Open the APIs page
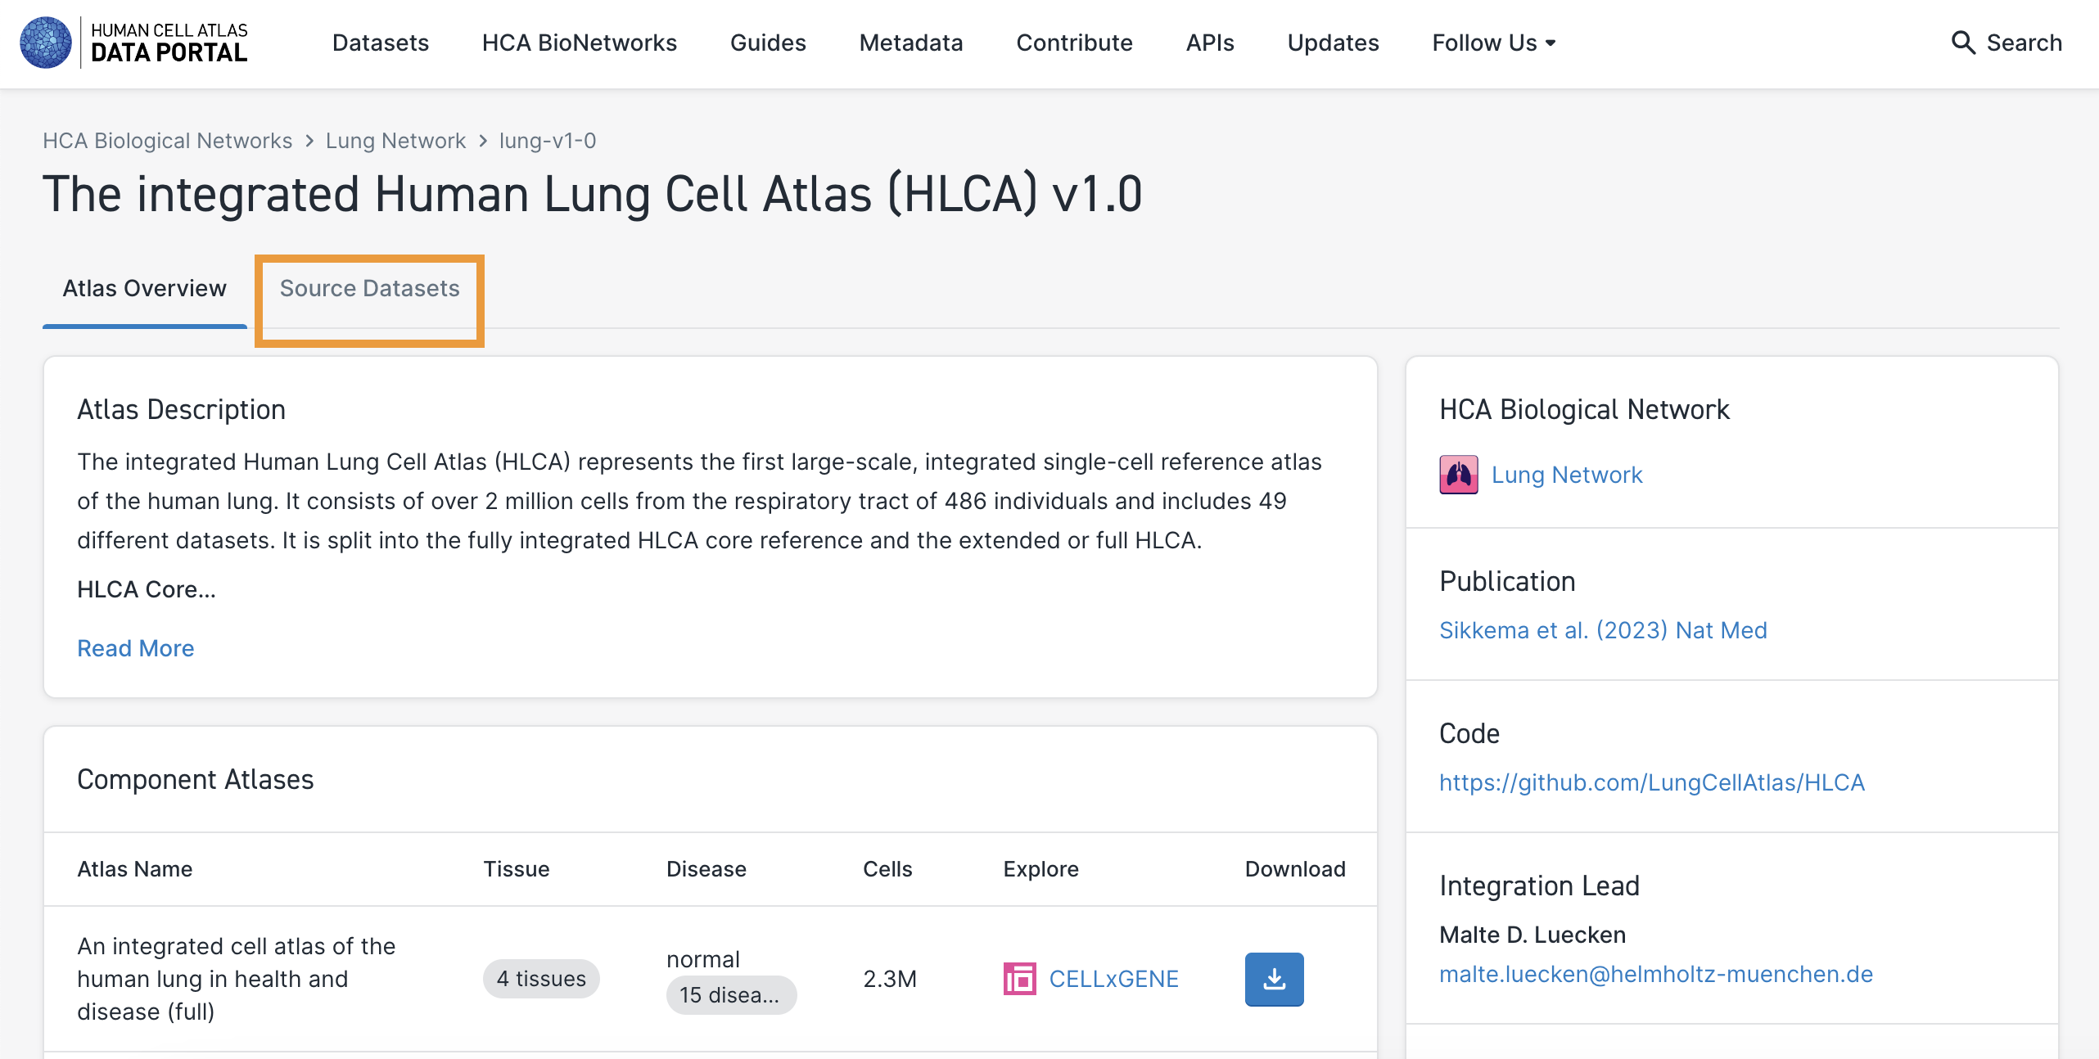Image resolution: width=2099 pixels, height=1059 pixels. coord(1210,43)
